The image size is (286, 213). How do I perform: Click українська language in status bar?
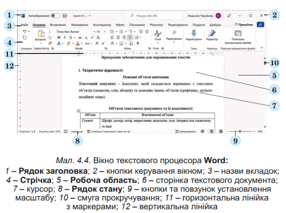pos(77,131)
